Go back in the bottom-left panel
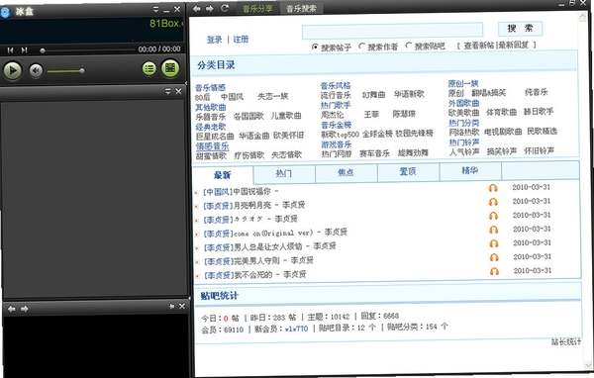Screen dimensions: 594x378 click(12, 309)
